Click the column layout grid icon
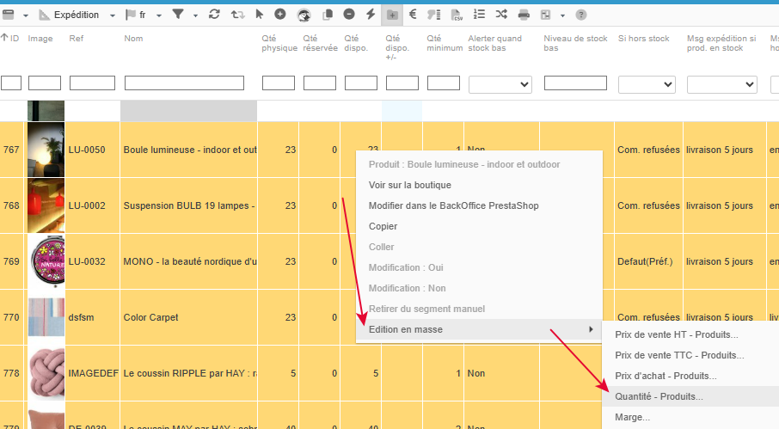Viewport: 779px width, 429px height. tap(545, 15)
